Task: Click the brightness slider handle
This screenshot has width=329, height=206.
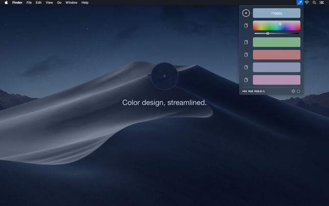Action: 268,33
